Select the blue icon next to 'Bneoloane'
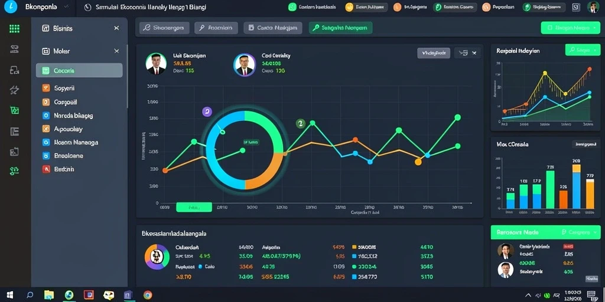The width and height of the screenshot is (605, 302). [46, 156]
